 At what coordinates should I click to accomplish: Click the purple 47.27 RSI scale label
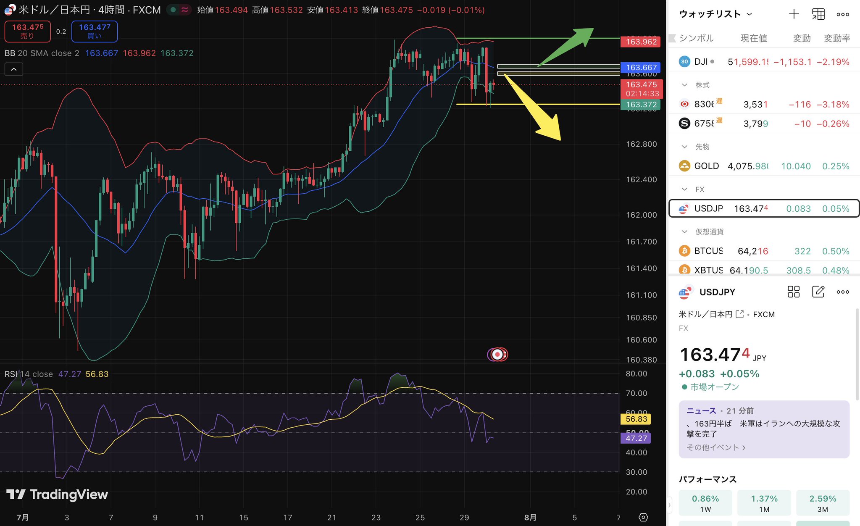point(636,438)
